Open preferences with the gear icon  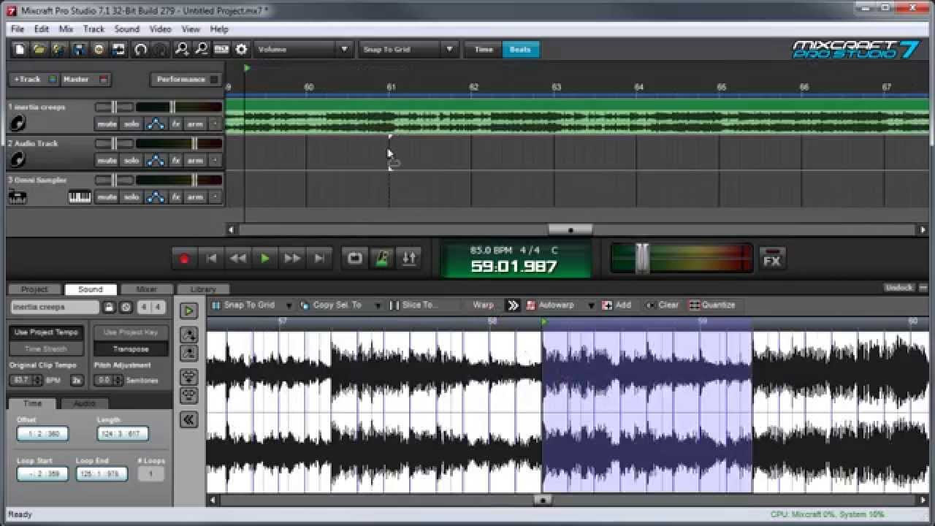(242, 50)
